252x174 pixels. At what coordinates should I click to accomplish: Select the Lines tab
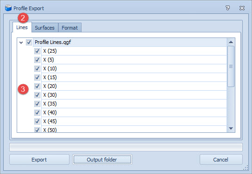click(22, 27)
